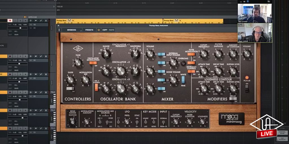Toggle the Decay switch in Modifiers
This screenshot has height=144, width=289.
click(x=233, y=99)
